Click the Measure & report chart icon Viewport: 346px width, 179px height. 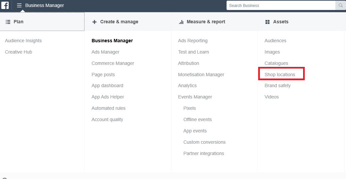click(181, 22)
